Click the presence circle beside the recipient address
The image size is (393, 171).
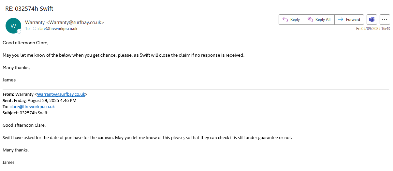[35, 29]
